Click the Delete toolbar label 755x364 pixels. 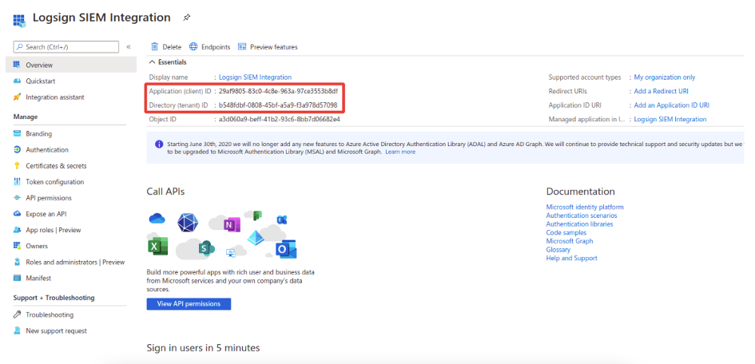(172, 47)
